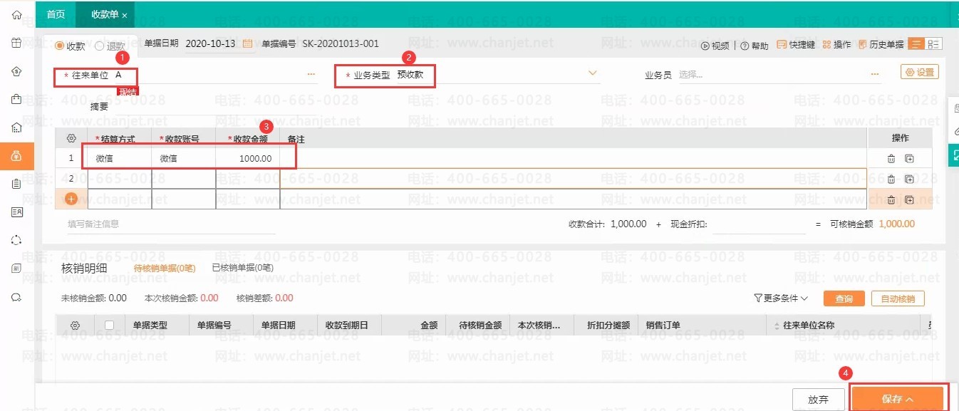
Task: Click the 查询 query button
Action: pyautogui.click(x=844, y=298)
